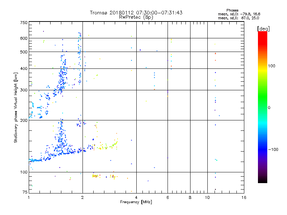The image size is (287, 215).
Task: Select the 'mean, sd,O: -79.8, 18.8' line
Action: pos(239,14)
